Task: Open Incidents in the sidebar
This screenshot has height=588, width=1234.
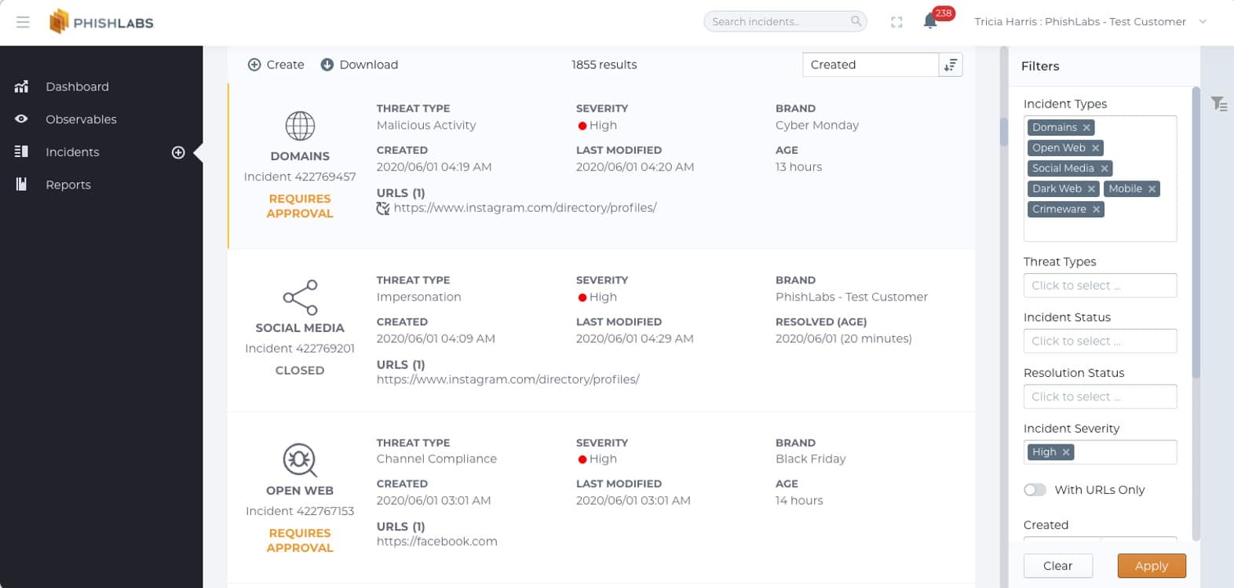Action: click(x=72, y=152)
